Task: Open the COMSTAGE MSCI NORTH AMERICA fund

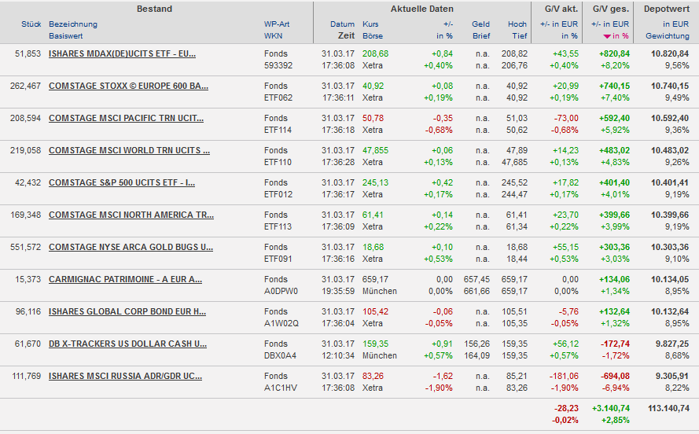Action: [131, 215]
